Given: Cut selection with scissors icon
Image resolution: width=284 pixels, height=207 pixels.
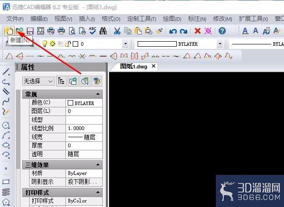Looking at the screenshot, I should (x=117, y=31).
